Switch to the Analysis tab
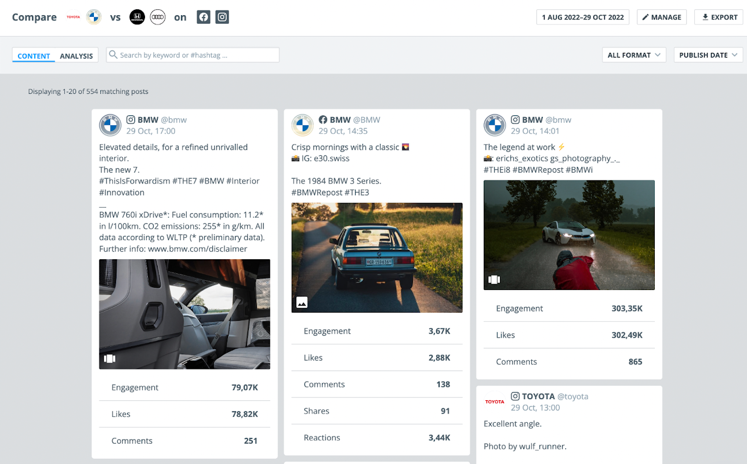This screenshot has height=464, width=747. point(77,56)
